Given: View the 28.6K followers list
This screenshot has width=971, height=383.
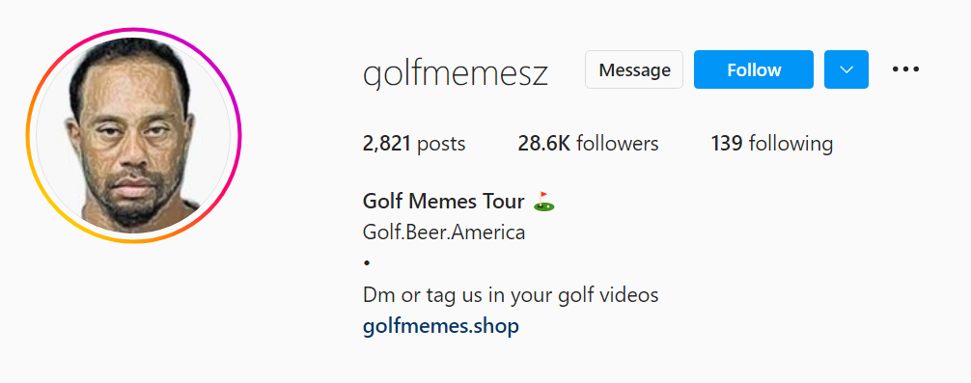Looking at the screenshot, I should coord(589,144).
